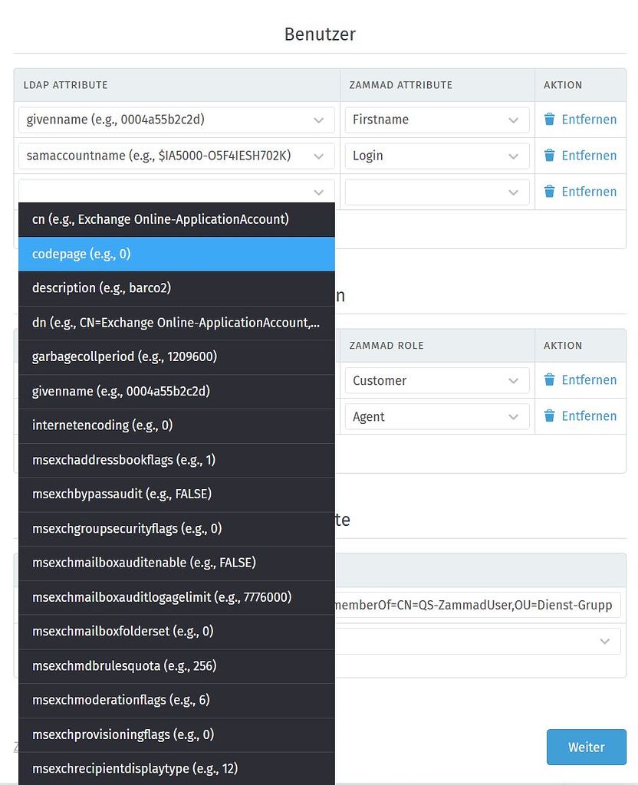Viewport: 638px width, 785px height.
Task: Select the highlighted codepage entry
Action: pos(176,254)
